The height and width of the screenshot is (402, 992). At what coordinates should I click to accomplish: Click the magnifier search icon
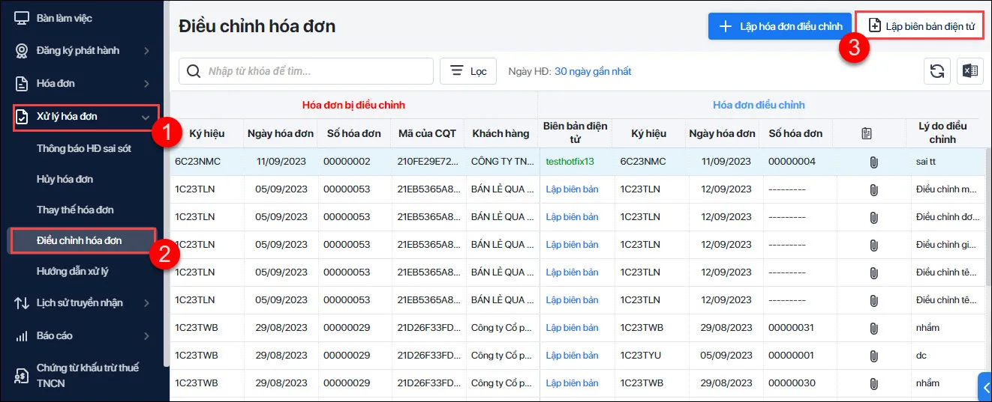click(x=194, y=71)
